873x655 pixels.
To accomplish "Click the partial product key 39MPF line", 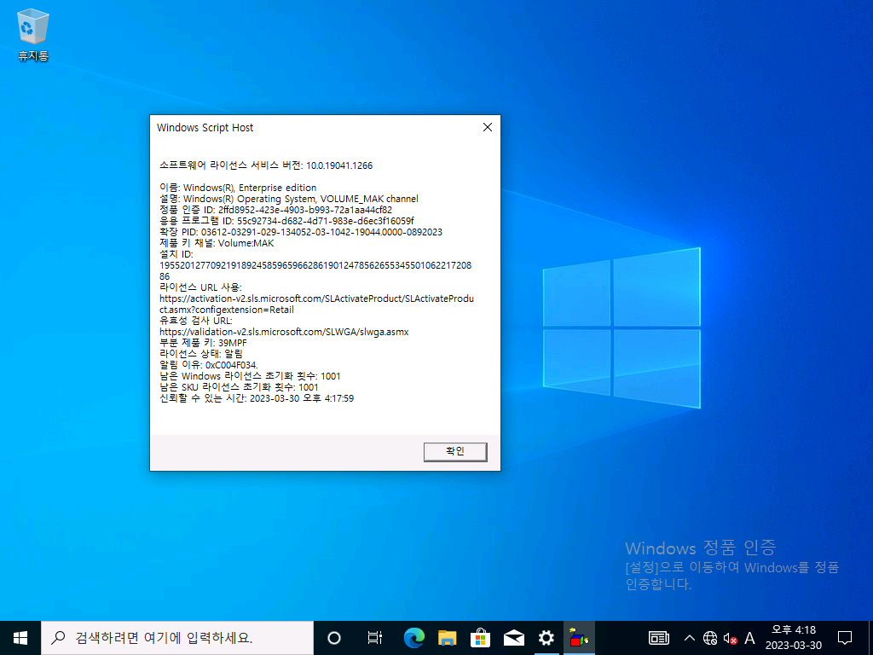I will (203, 343).
